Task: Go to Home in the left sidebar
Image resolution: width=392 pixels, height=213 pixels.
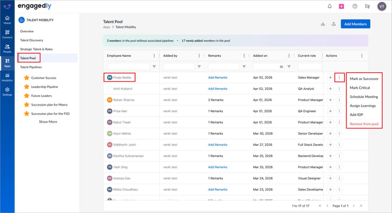Action: 7,20
